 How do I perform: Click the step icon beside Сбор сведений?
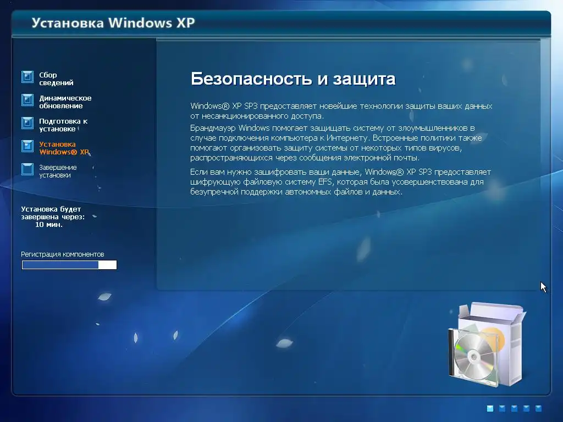click(x=27, y=77)
